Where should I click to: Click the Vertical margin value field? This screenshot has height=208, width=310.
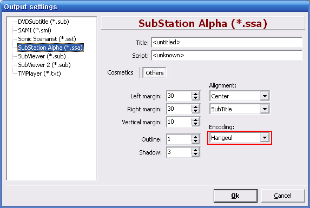179,122
